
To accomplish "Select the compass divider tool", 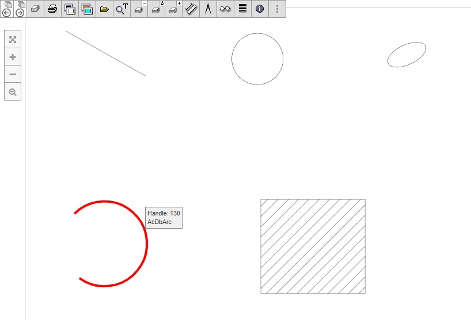I will (x=208, y=9).
